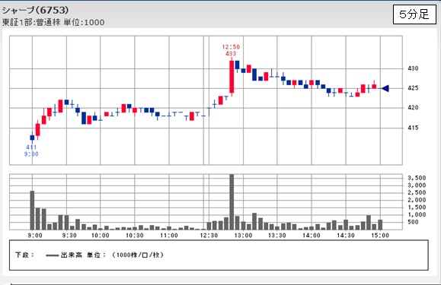Click the 9:00 opening volume bar
The height and width of the screenshot is (285, 441).
[32, 211]
